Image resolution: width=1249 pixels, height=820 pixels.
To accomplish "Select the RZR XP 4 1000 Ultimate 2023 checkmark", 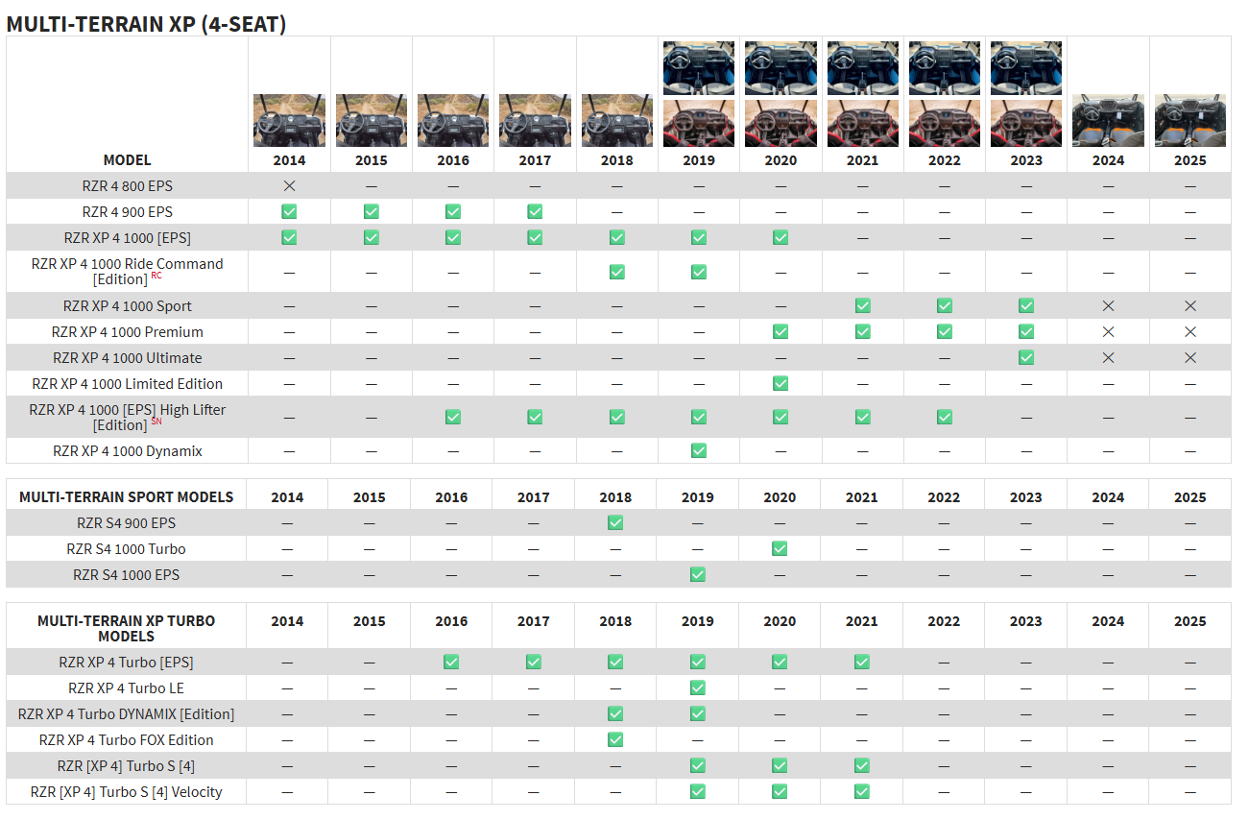I will pyautogui.click(x=1026, y=357).
